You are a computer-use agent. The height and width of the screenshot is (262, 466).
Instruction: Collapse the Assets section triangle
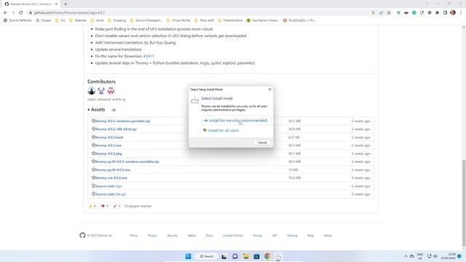click(89, 110)
